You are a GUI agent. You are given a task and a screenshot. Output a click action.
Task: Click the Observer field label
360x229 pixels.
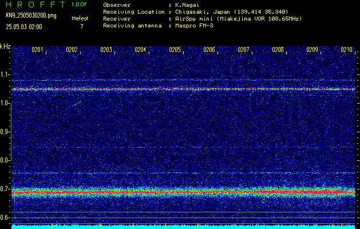point(117,5)
